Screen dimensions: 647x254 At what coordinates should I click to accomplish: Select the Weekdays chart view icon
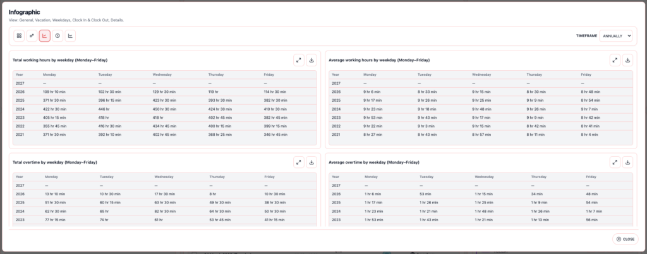[45, 36]
